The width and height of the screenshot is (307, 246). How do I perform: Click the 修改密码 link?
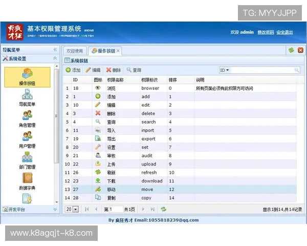click(266, 32)
